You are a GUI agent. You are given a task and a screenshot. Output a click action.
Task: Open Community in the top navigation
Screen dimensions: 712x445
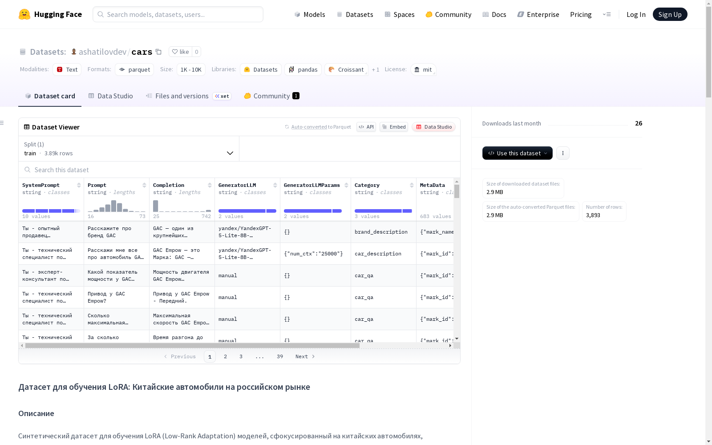pos(449,14)
